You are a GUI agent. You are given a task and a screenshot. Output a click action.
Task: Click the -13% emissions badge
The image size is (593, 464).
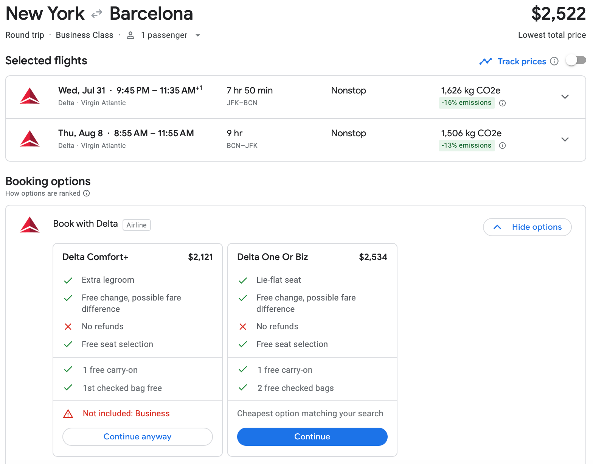point(467,146)
